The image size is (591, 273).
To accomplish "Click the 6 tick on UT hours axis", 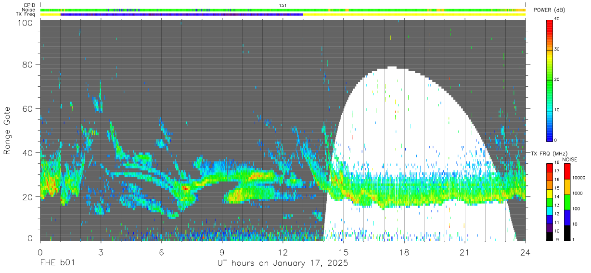I will 162,252.
